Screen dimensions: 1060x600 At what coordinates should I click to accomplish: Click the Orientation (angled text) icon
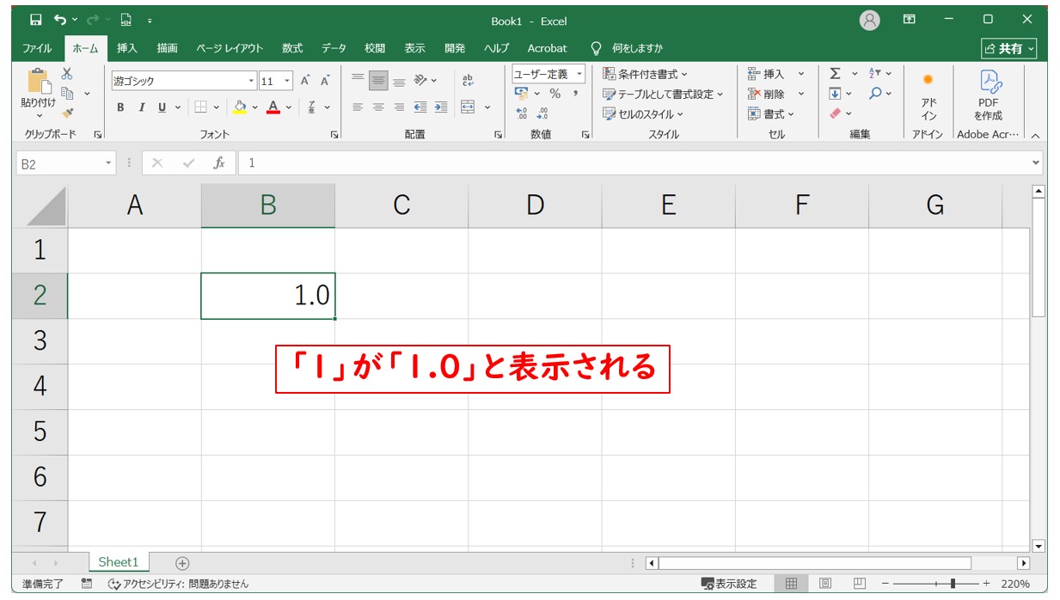point(420,80)
